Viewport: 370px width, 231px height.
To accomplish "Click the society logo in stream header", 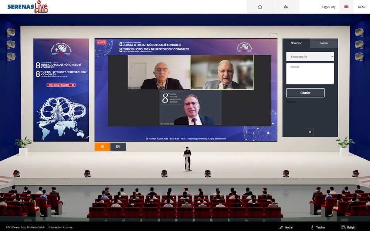I will click(x=244, y=47).
